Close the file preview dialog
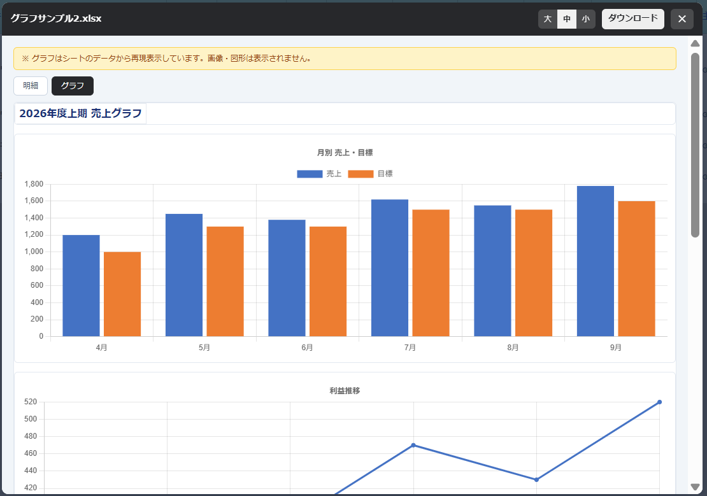Screen dimensions: 707x496 tap(682, 19)
